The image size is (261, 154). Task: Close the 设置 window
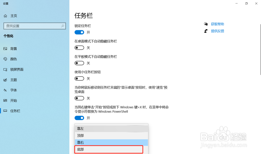pos(256,3)
